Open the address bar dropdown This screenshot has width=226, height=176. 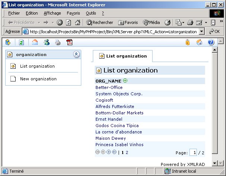coord(202,32)
